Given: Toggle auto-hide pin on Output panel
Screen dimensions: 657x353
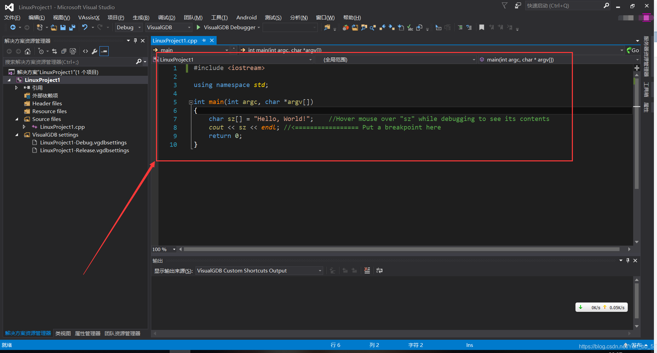Looking at the screenshot, I should (x=628, y=261).
